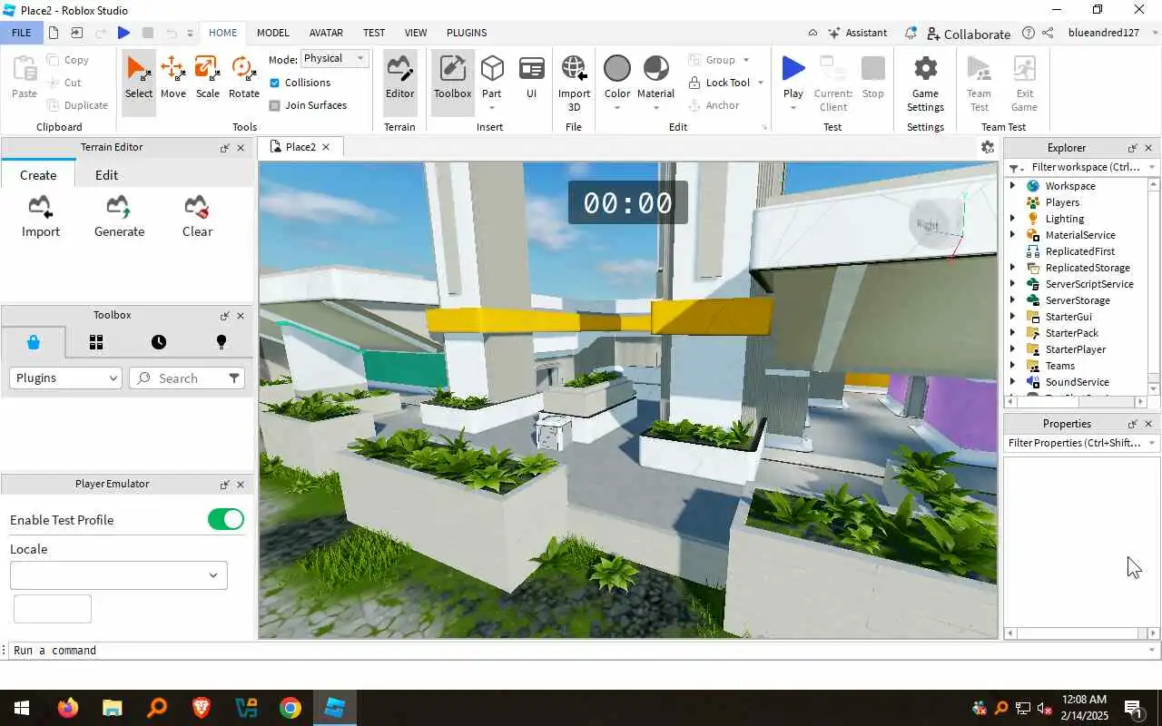Open the Plugins category dropdown in Toolbox
The height and width of the screenshot is (726, 1162).
click(65, 378)
